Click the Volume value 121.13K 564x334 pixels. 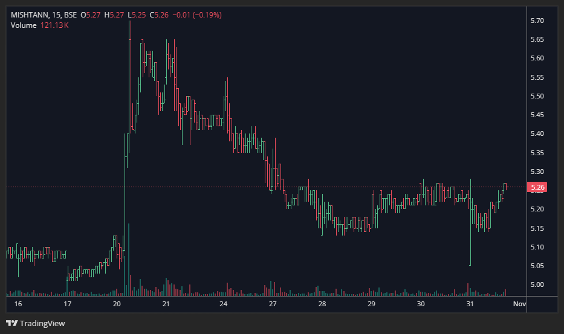coord(54,25)
